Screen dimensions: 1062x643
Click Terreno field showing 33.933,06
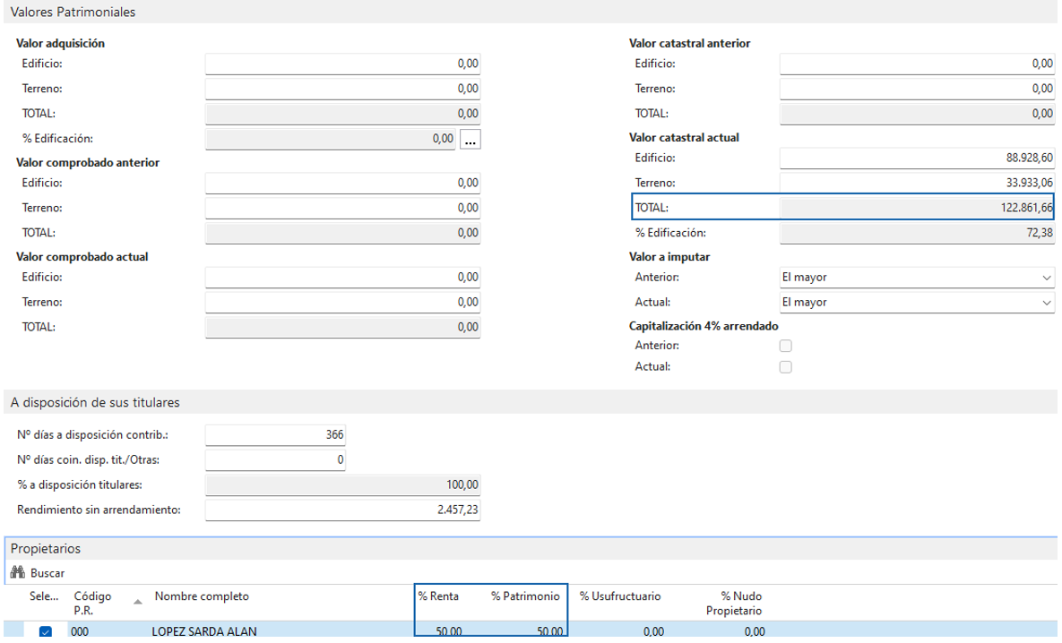[x=917, y=183]
